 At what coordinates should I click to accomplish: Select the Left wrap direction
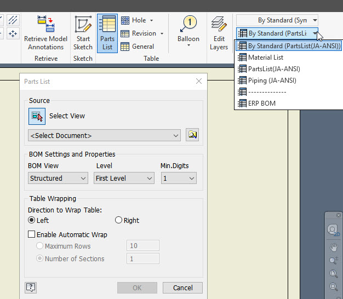tap(32, 220)
